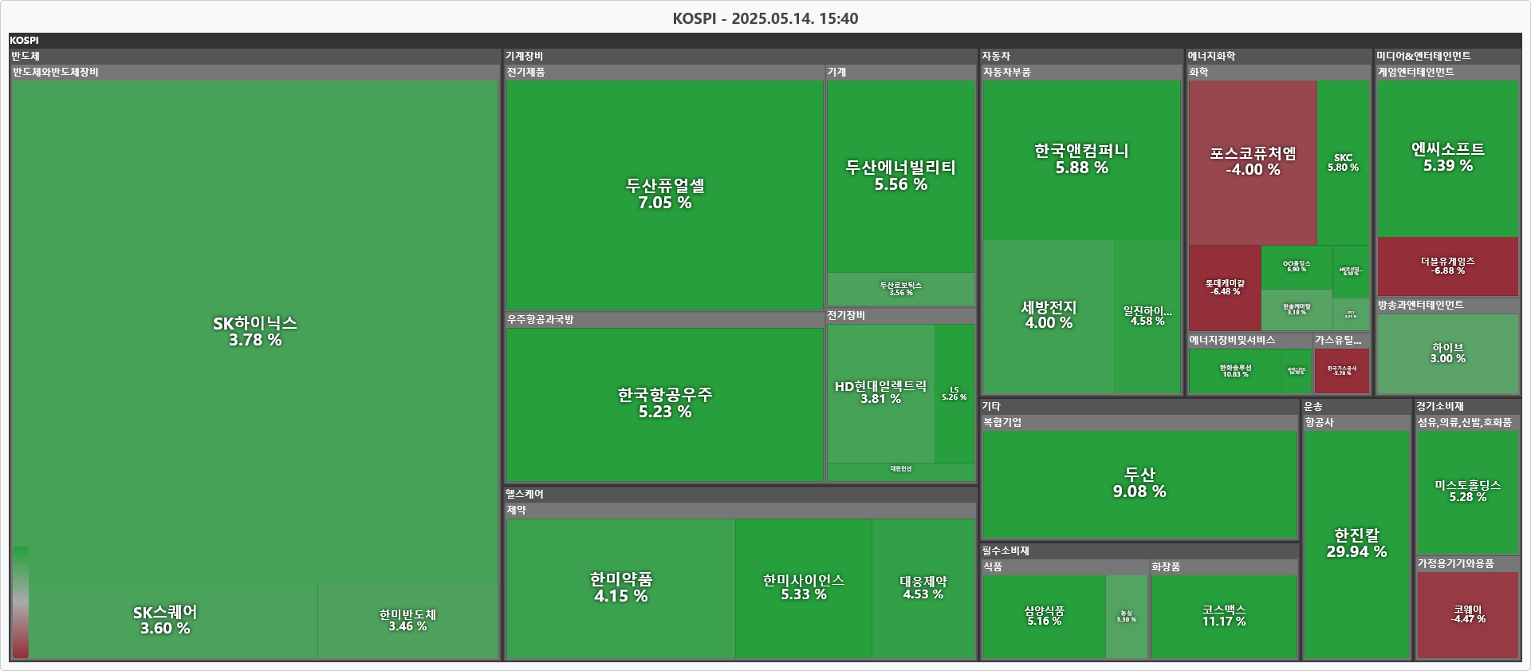This screenshot has width=1531, height=671.
Task: Click the green-to-red color scale legend
Action: (21, 602)
